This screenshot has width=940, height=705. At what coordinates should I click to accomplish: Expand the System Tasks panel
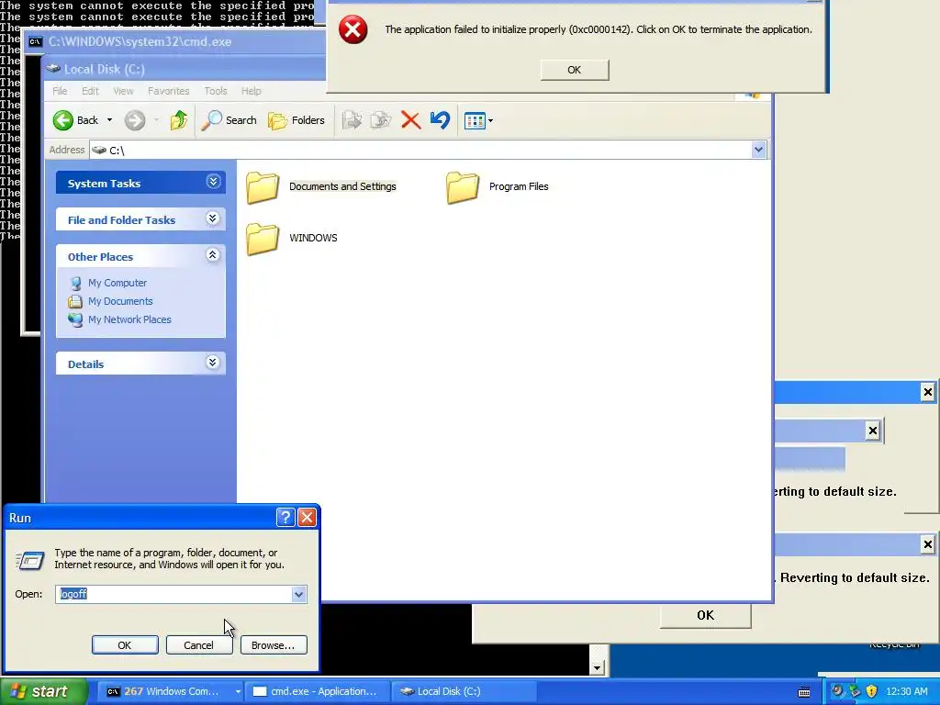point(213,182)
